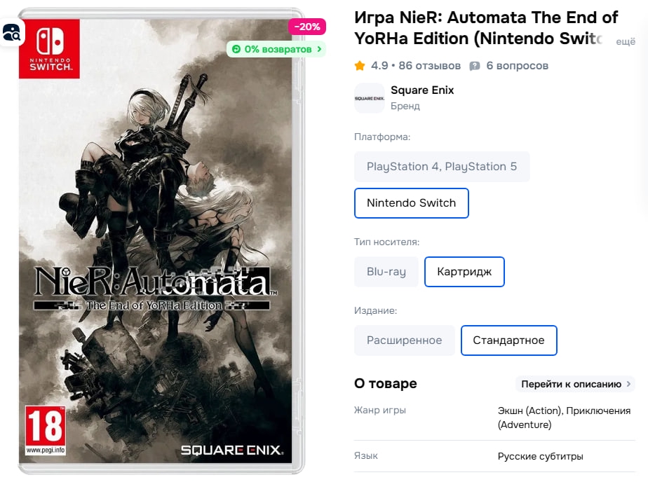This screenshot has height=482, width=648.
Task: Select the Расширенное edition
Action: (404, 340)
